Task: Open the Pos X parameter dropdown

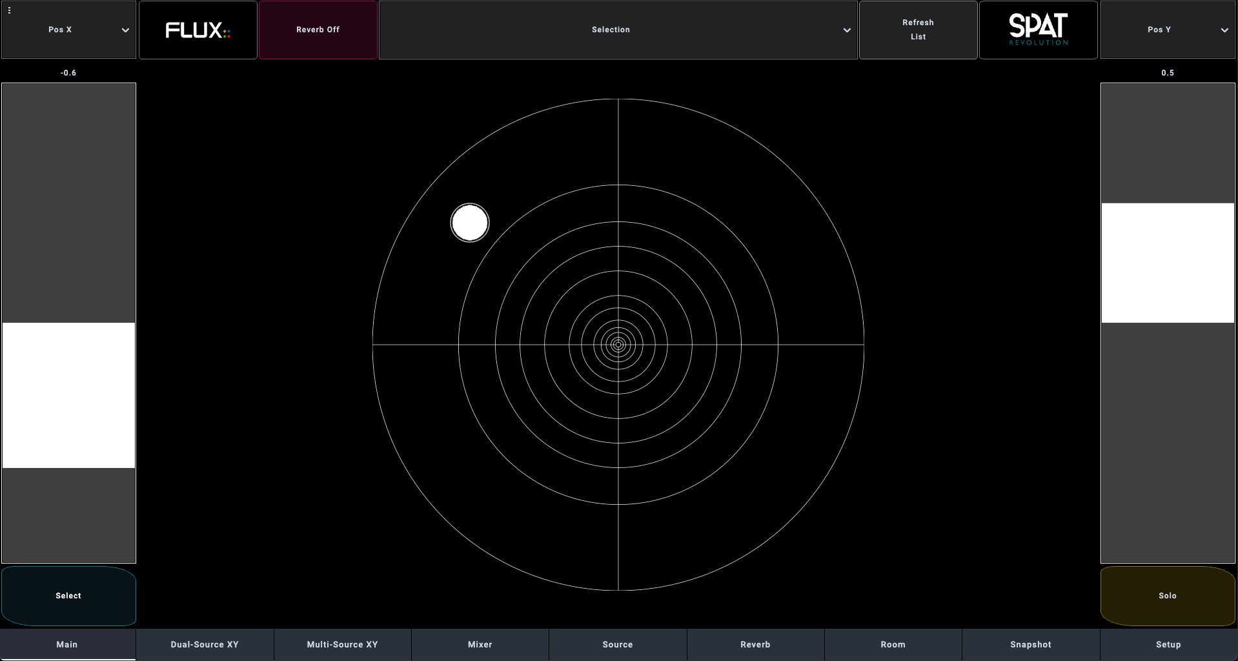Action: [68, 30]
